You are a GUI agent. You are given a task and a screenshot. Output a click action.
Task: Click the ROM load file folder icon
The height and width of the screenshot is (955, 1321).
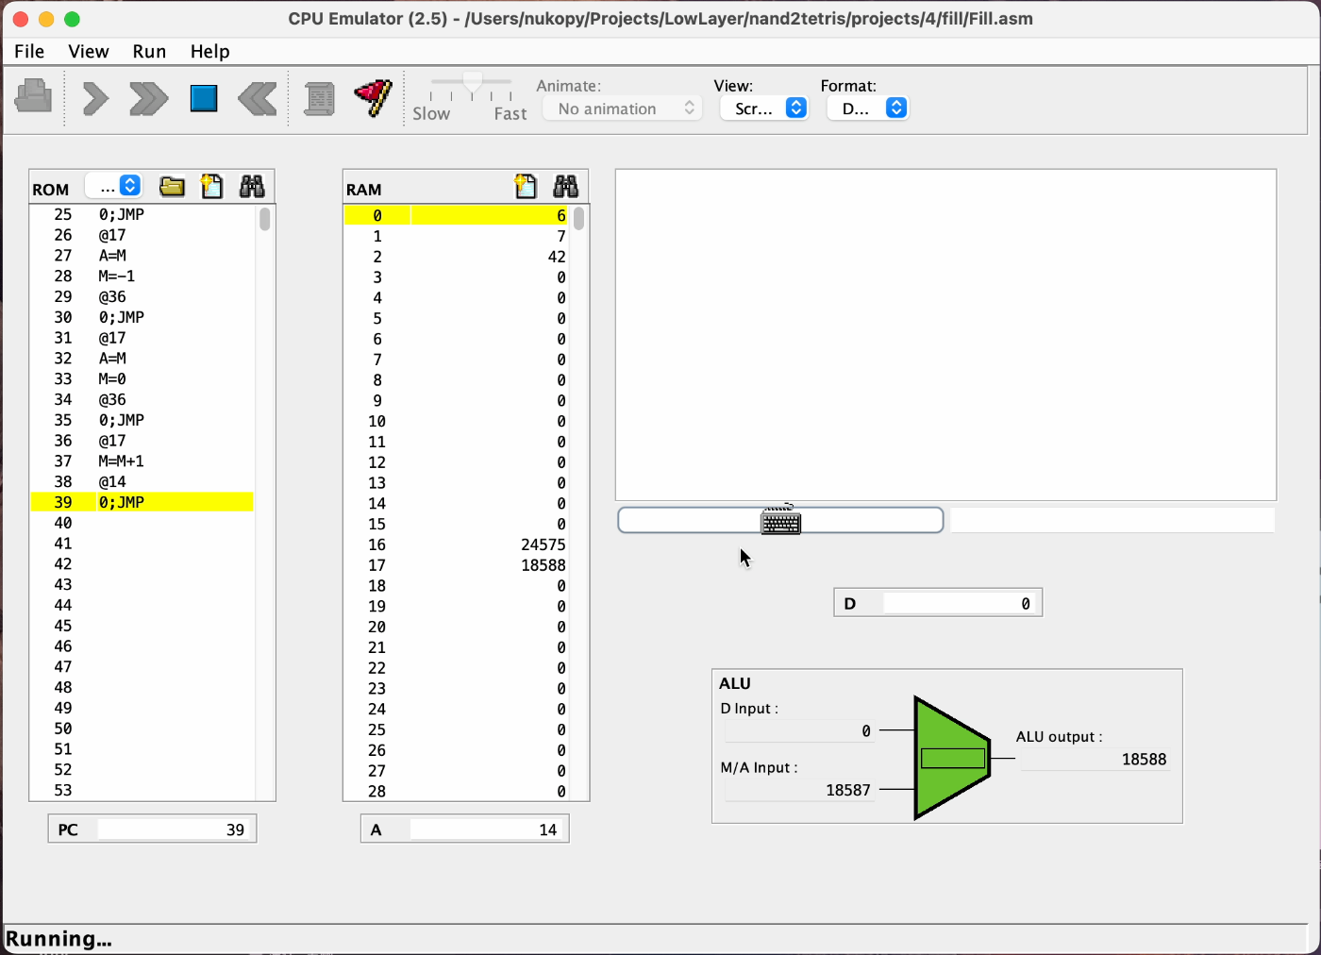[172, 187]
